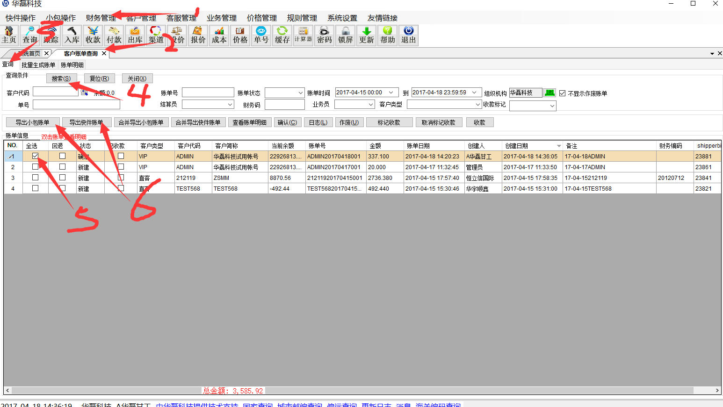The width and height of the screenshot is (723, 407).
Task: Open the 帮助 help icon
Action: click(387, 35)
